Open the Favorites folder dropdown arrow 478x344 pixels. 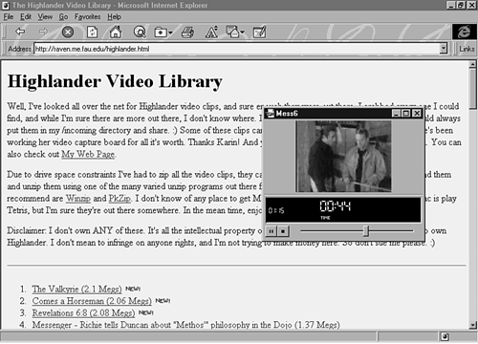[170, 32]
